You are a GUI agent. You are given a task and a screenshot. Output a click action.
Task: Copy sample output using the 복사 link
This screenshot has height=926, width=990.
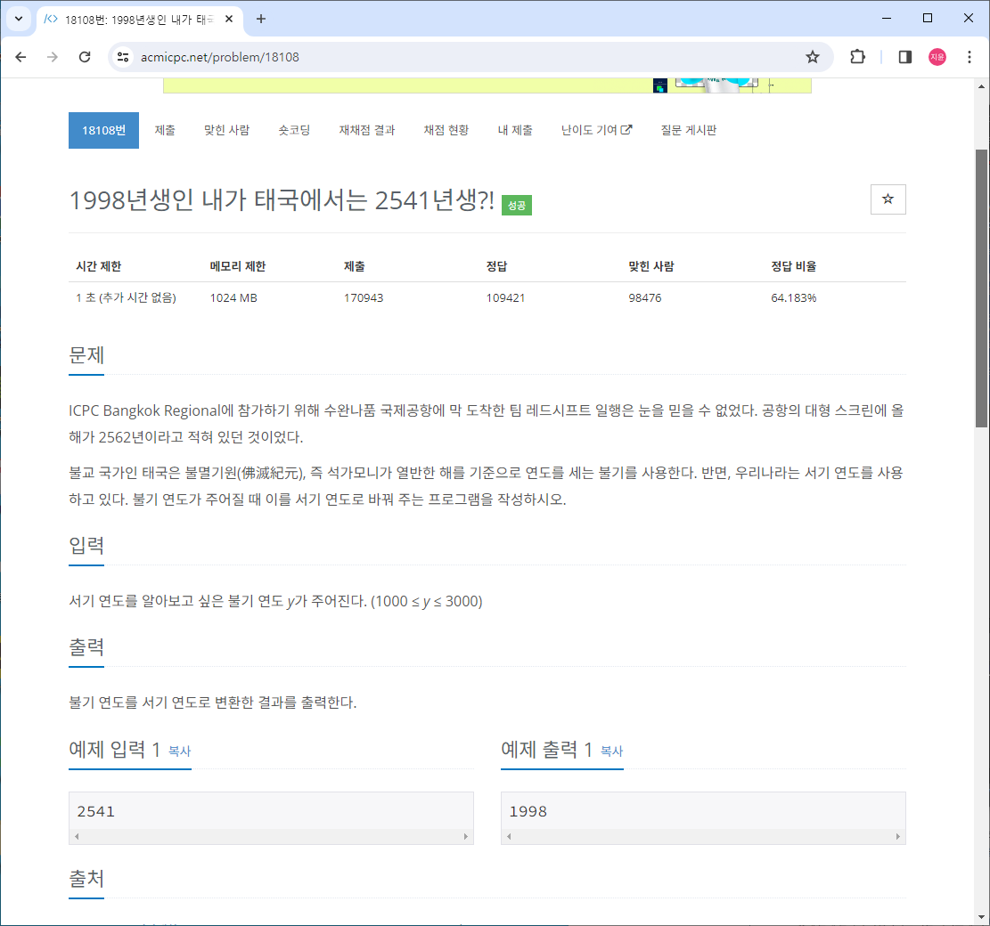[611, 751]
